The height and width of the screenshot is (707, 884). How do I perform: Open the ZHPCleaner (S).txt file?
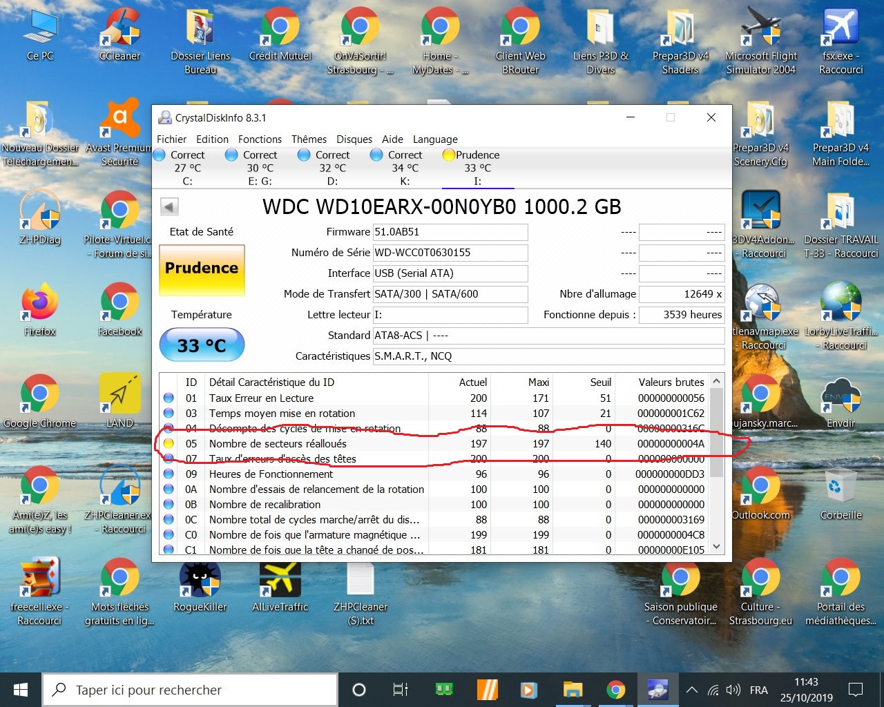361,592
